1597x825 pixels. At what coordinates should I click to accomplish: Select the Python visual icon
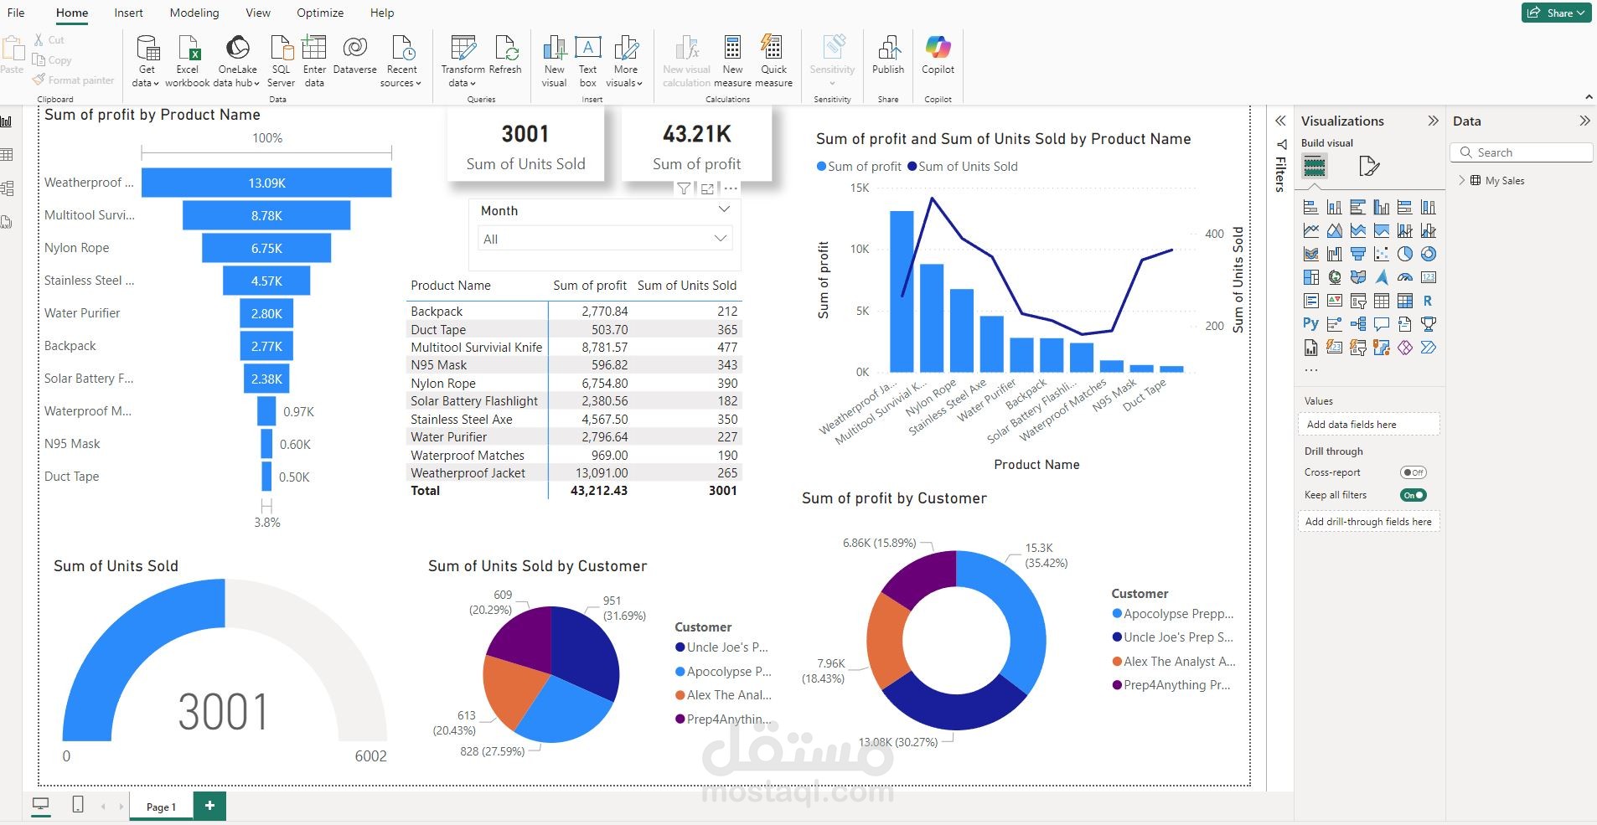[x=1311, y=324]
